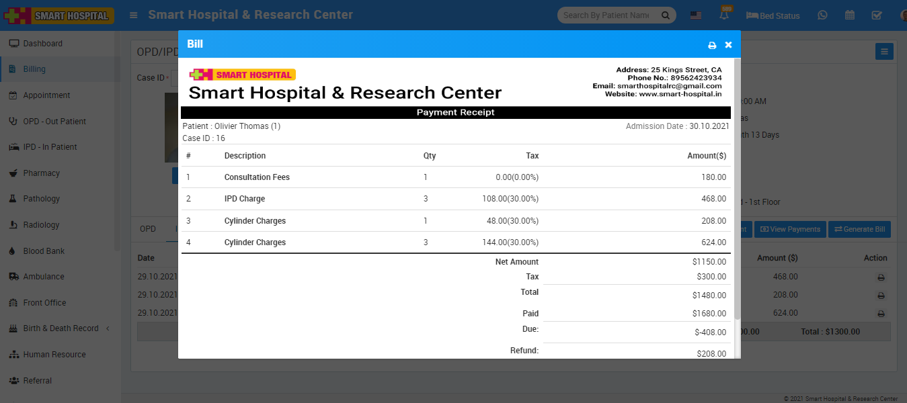Open Billing in the sidebar

coord(34,69)
